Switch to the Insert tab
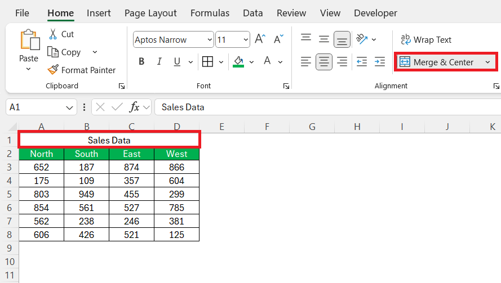The height and width of the screenshot is (283, 501). click(99, 13)
